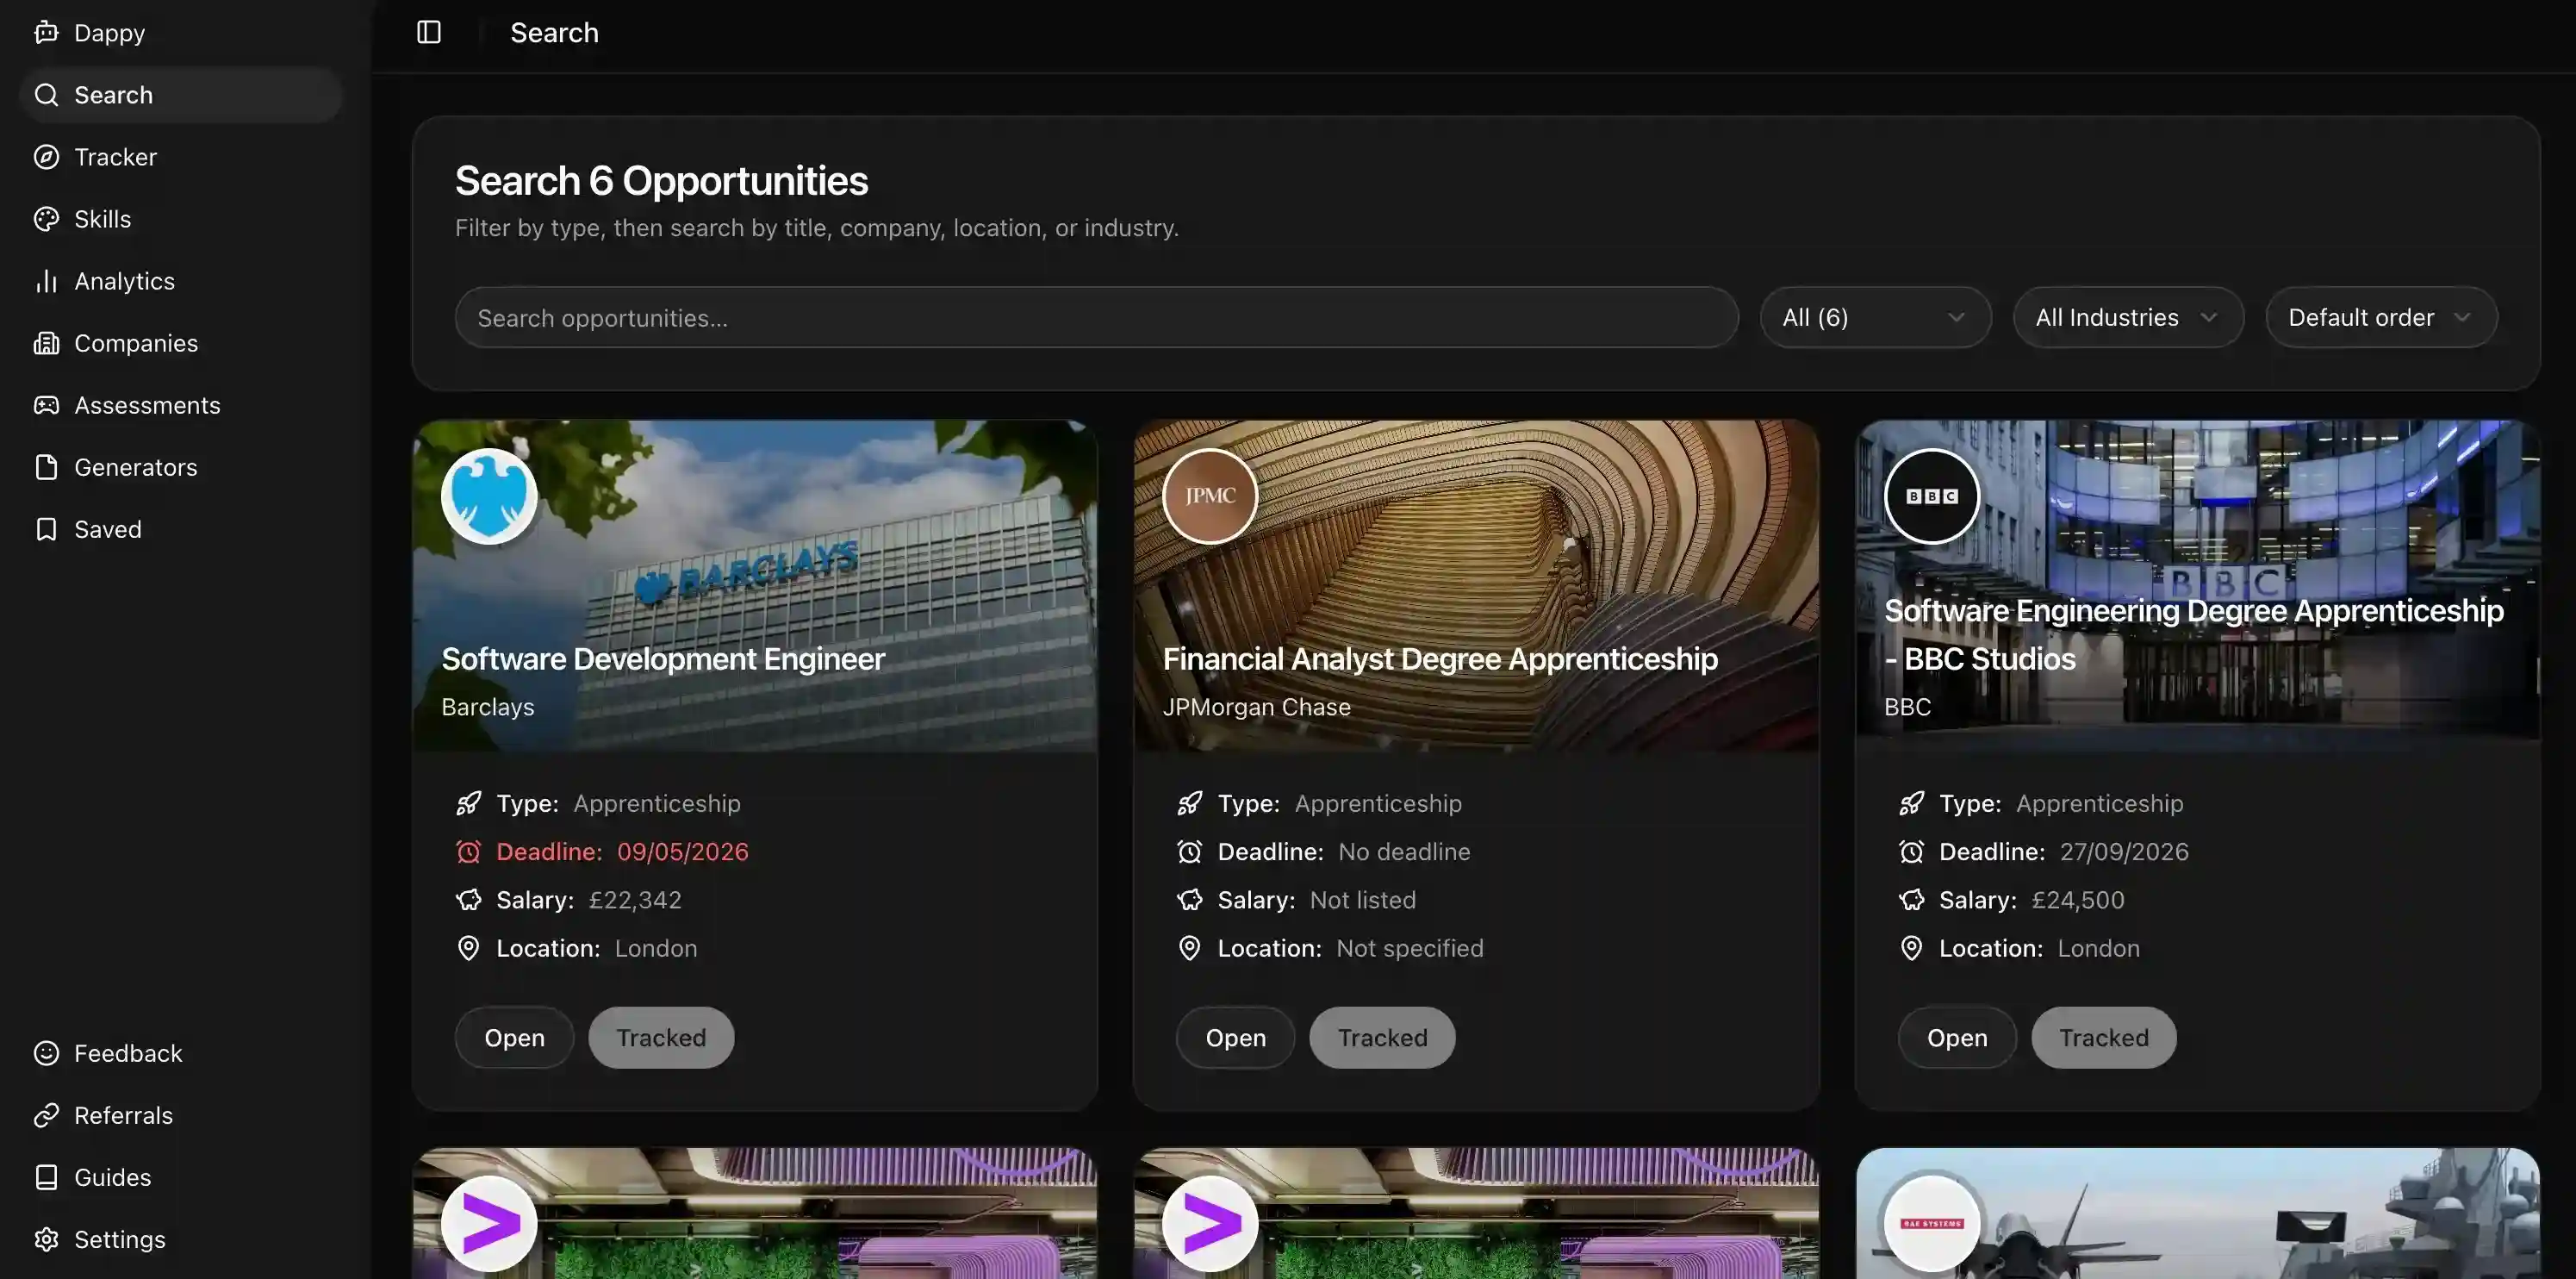
Task: Click the Tracker compass icon
Action: pos(46,157)
